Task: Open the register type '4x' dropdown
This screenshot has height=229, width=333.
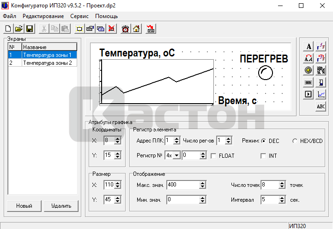Action: (x=177, y=156)
